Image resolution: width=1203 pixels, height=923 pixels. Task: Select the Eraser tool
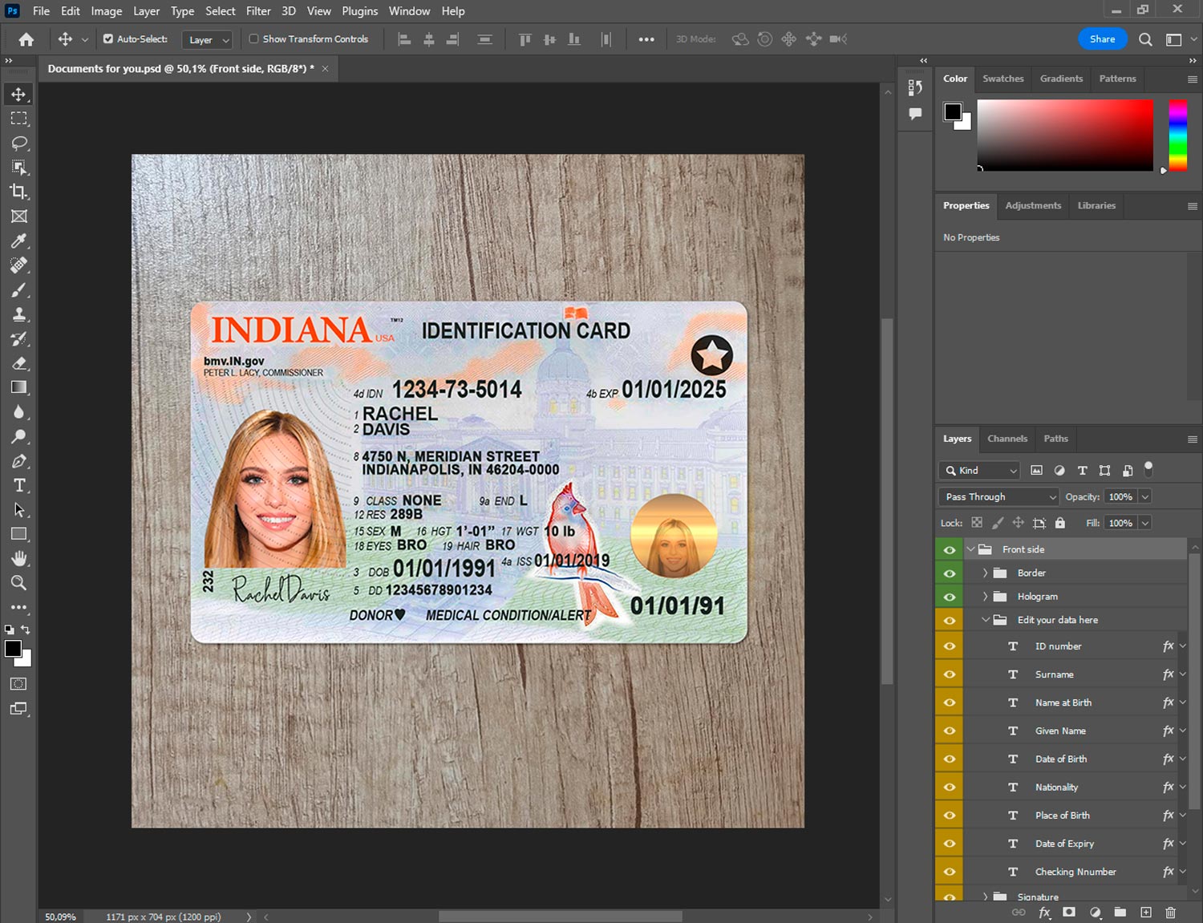19,363
